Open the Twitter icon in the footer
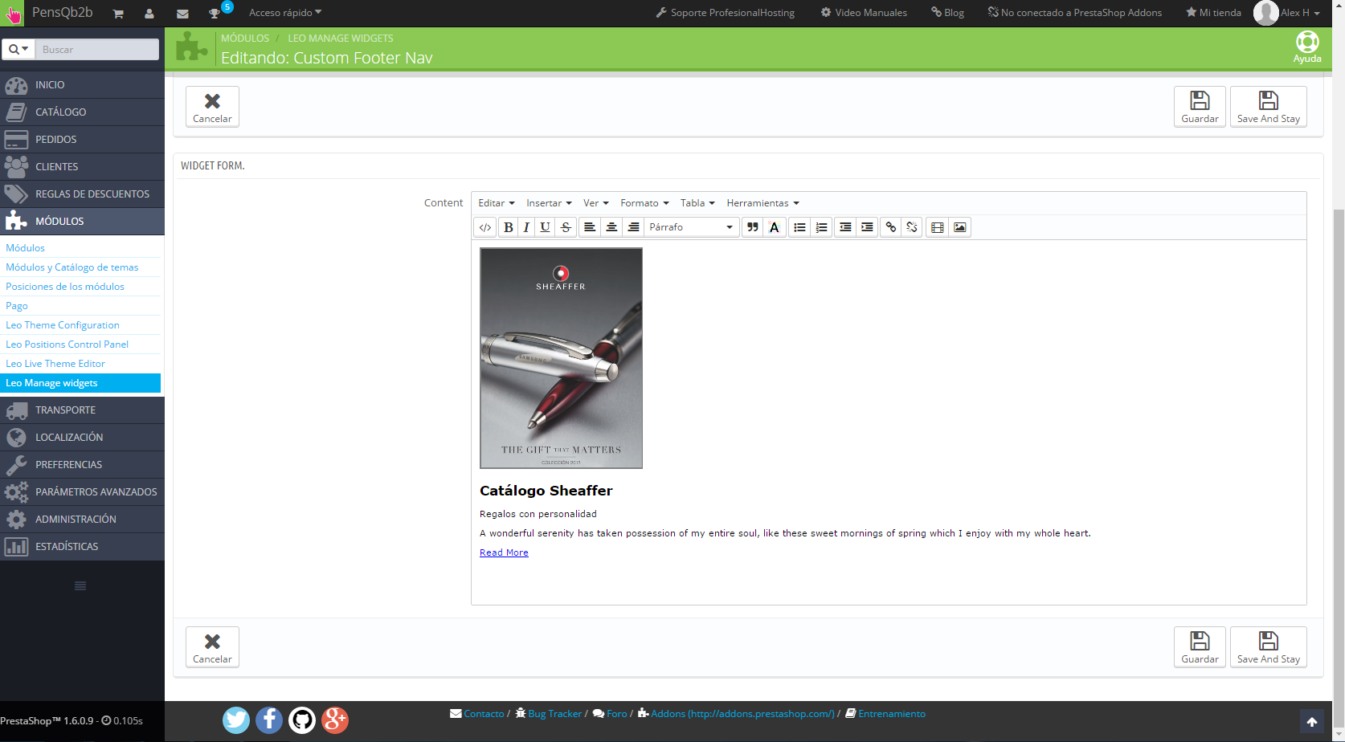Screen dimensions: 1345x742 coord(236,720)
